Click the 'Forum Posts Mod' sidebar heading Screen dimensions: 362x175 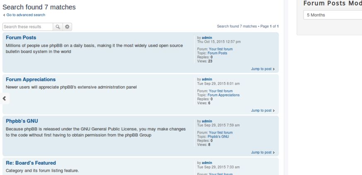[x=333, y=3]
